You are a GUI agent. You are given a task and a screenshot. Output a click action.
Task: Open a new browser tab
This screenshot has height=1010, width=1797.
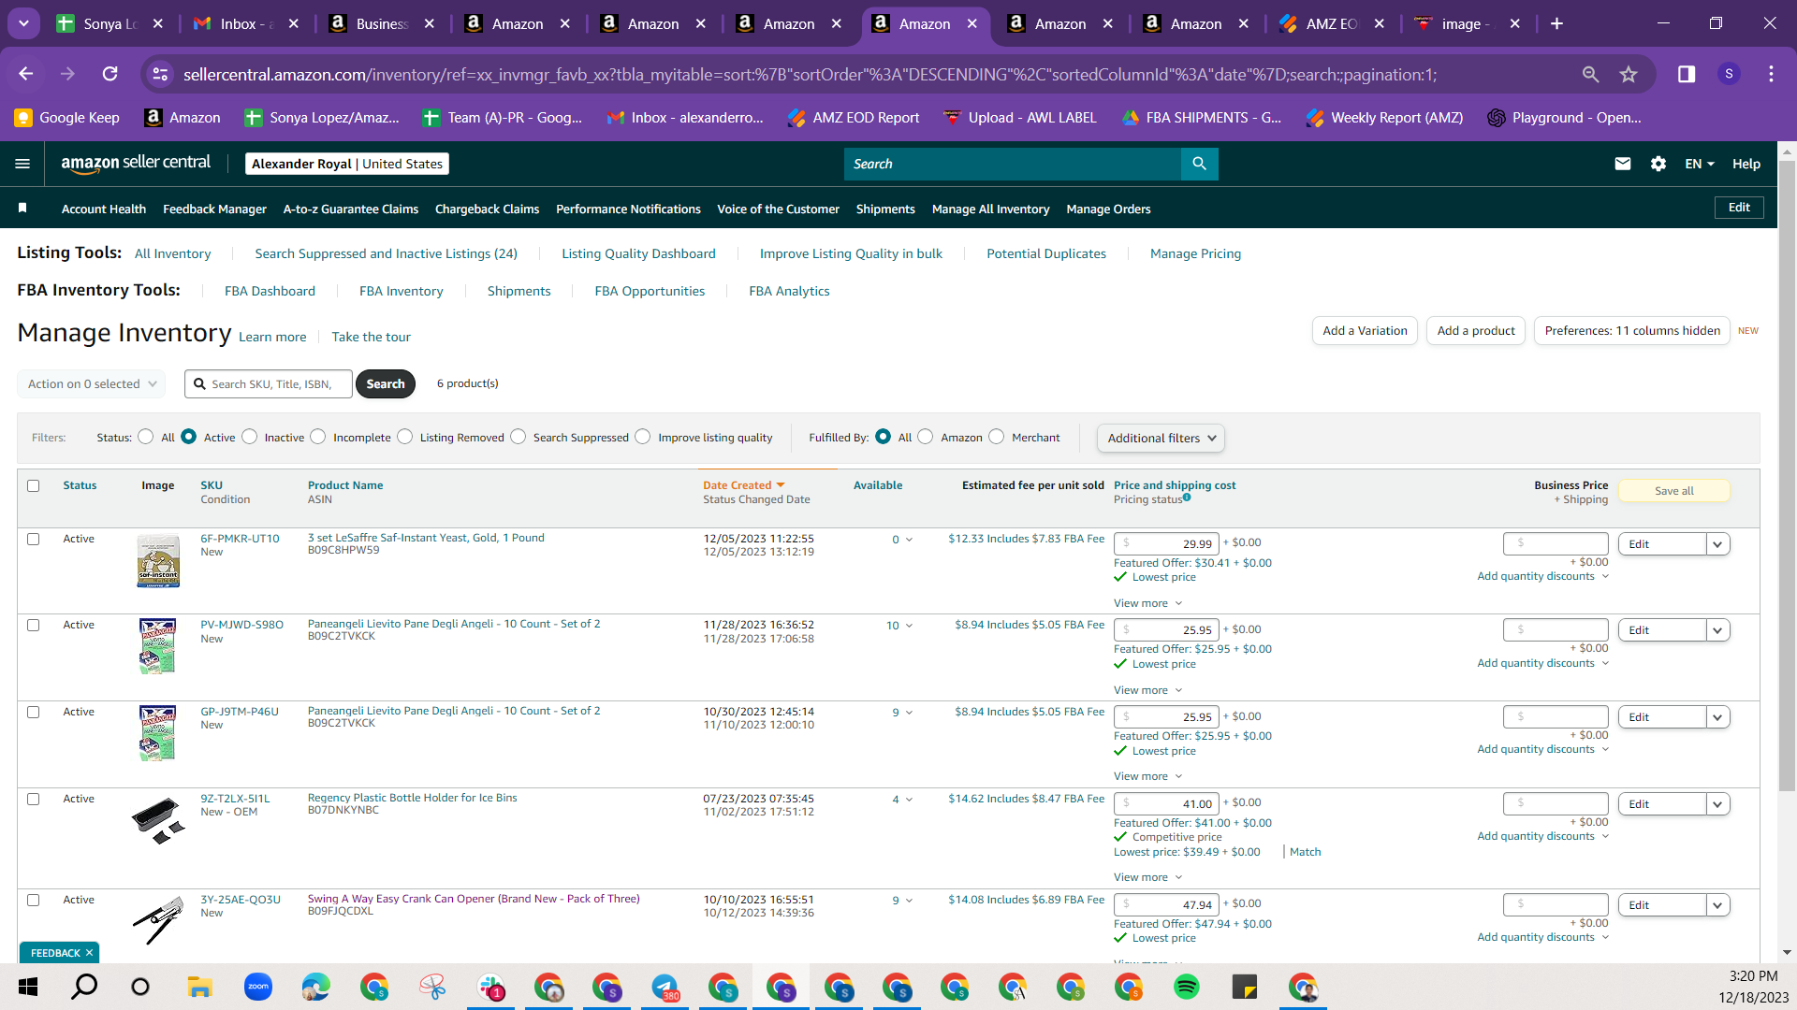click(x=1556, y=23)
